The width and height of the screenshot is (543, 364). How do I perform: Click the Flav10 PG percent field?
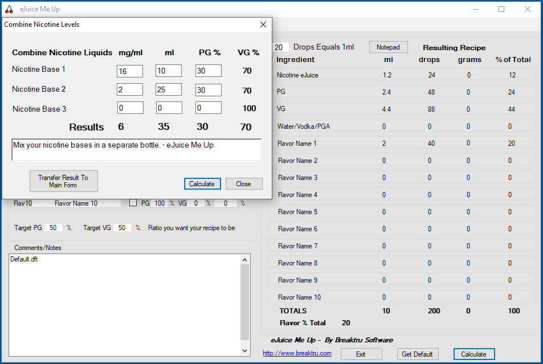tap(160, 203)
